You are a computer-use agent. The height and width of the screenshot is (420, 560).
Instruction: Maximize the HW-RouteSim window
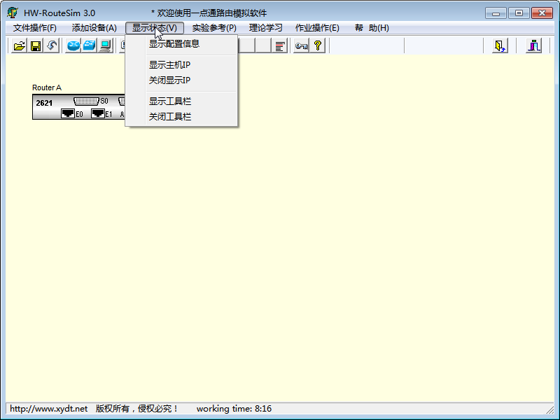[x=519, y=13]
